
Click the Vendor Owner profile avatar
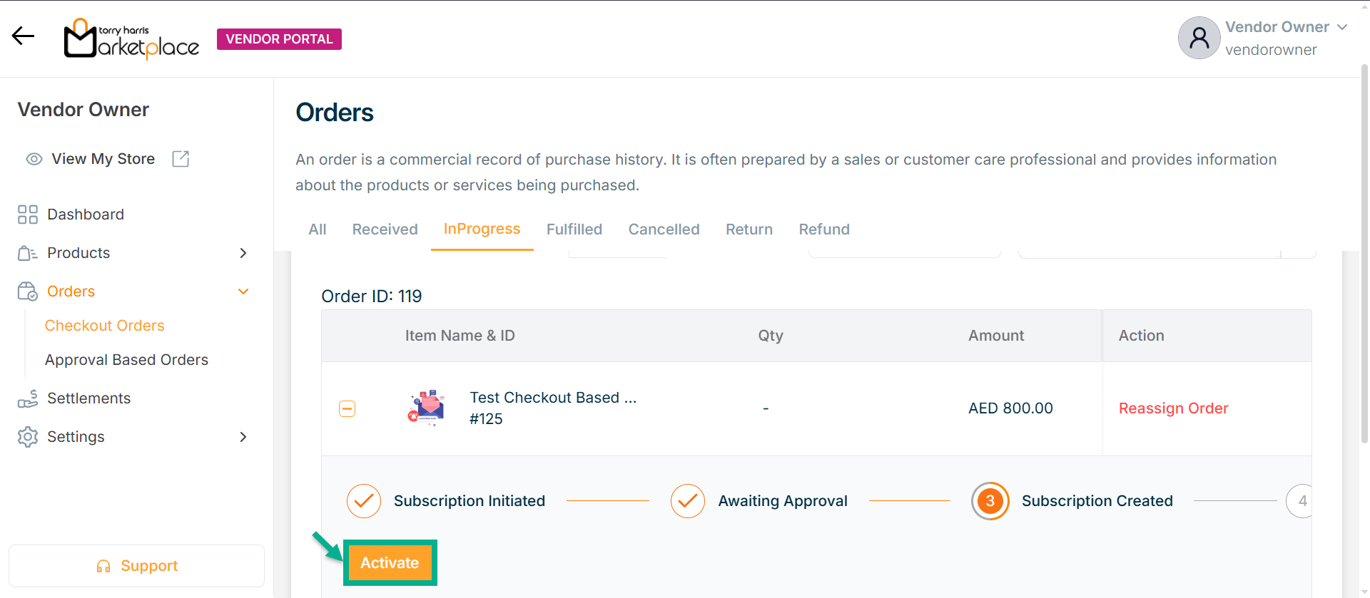(1199, 38)
